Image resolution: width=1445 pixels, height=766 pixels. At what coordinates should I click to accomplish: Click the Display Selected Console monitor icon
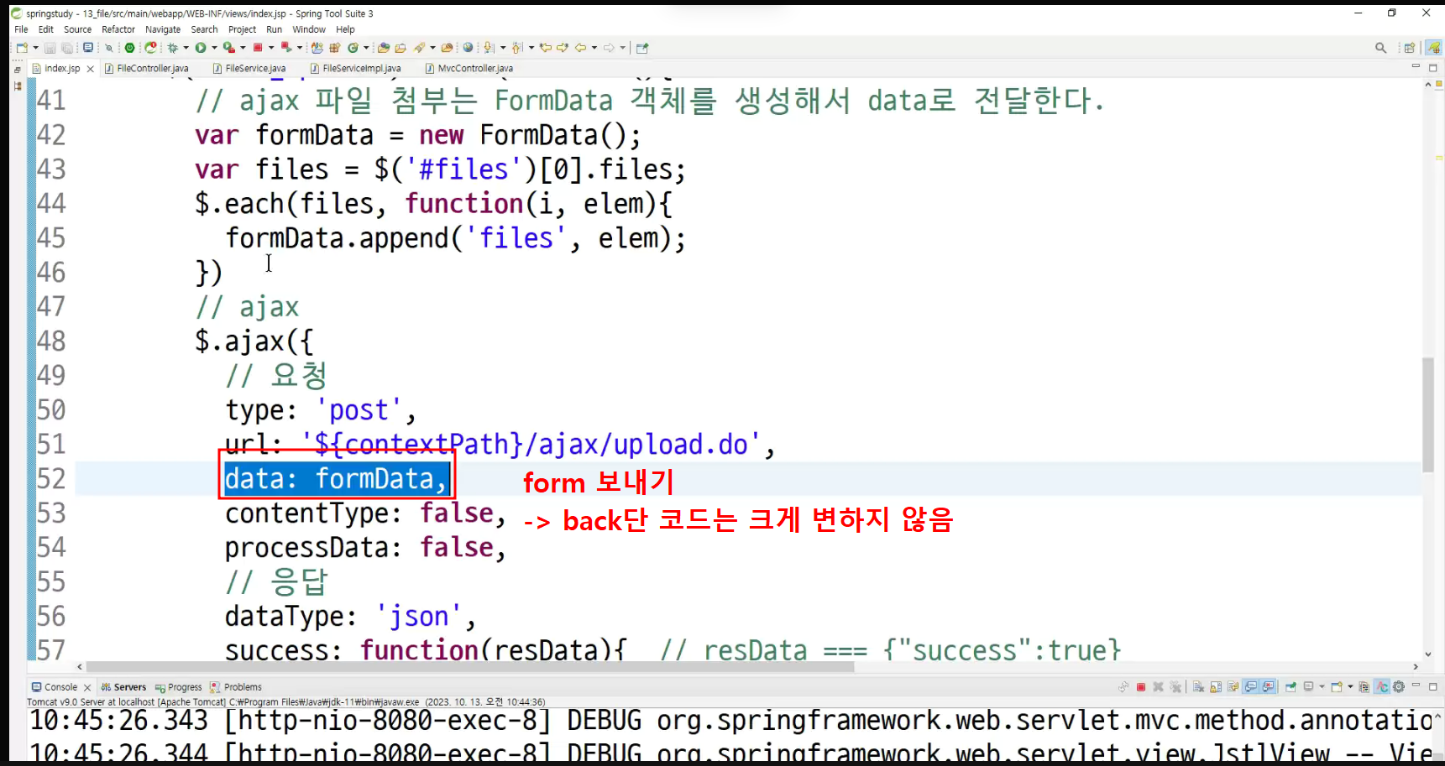1309,687
